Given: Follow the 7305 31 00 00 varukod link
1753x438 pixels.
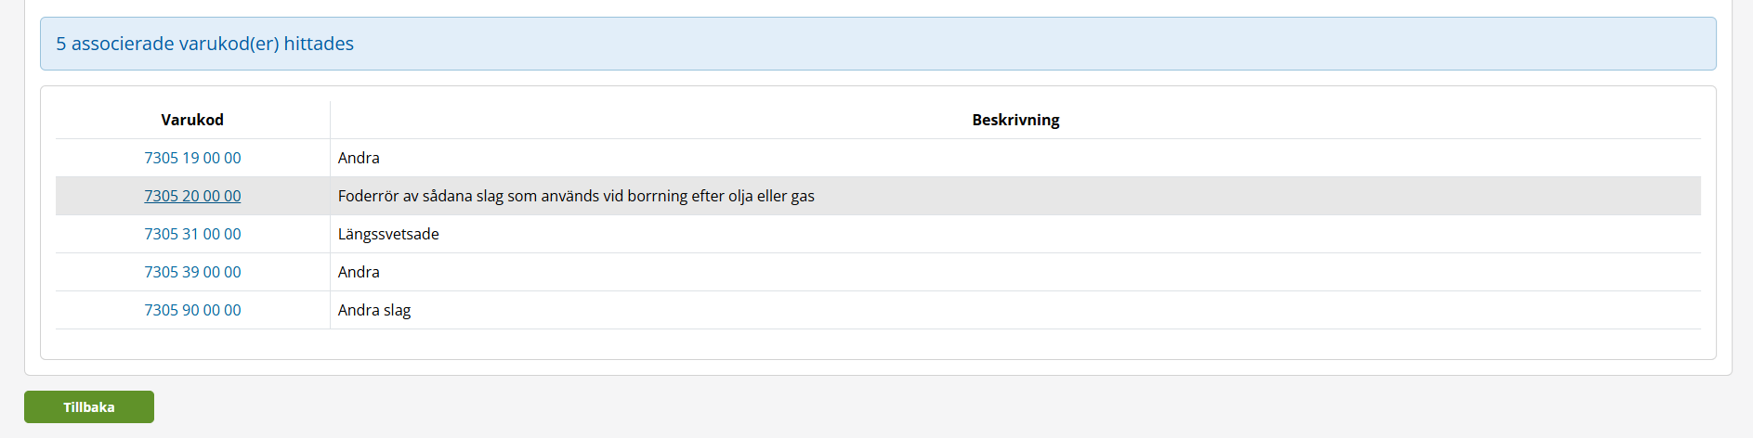Looking at the screenshot, I should click(192, 234).
